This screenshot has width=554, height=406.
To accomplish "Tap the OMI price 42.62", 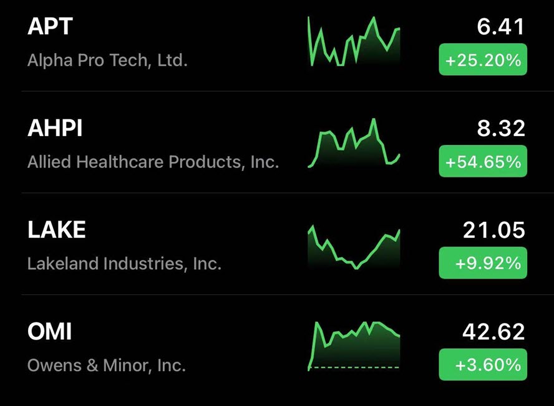I will tap(493, 332).
